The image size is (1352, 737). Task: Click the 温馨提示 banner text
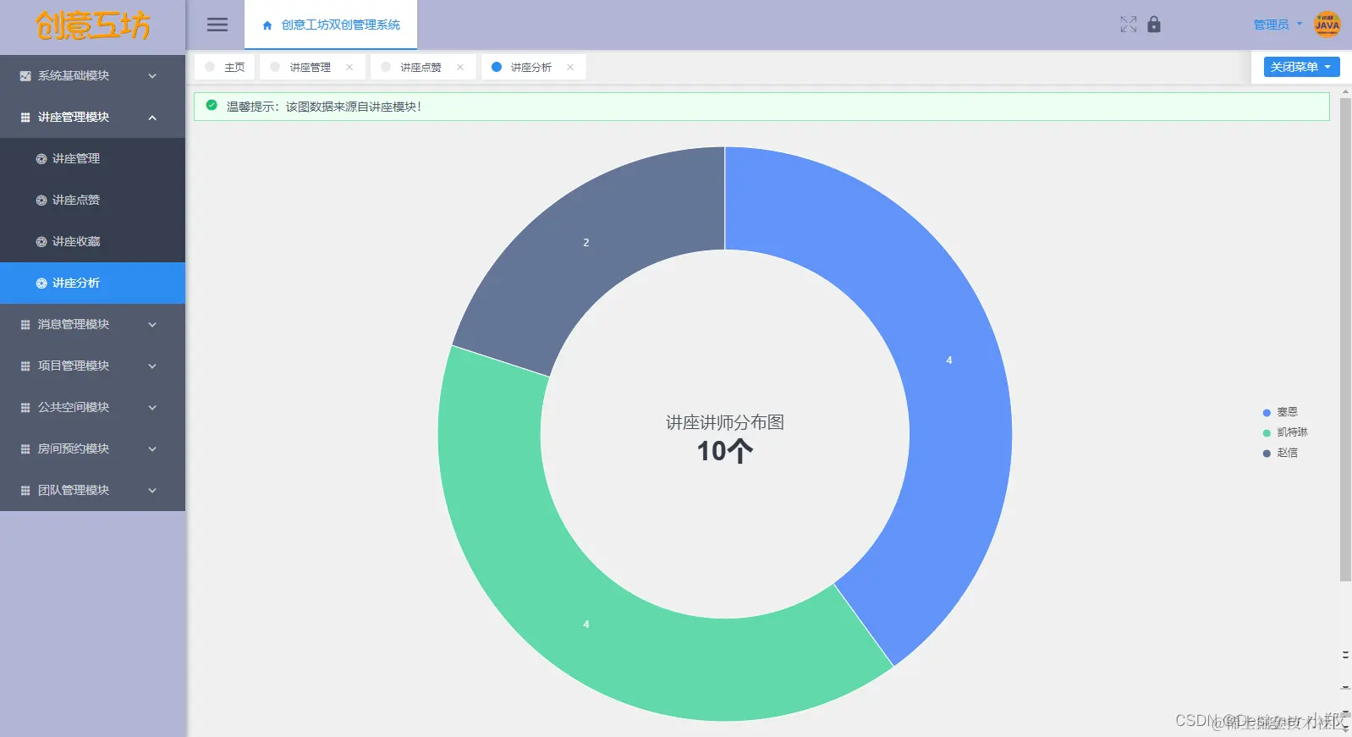coord(324,107)
